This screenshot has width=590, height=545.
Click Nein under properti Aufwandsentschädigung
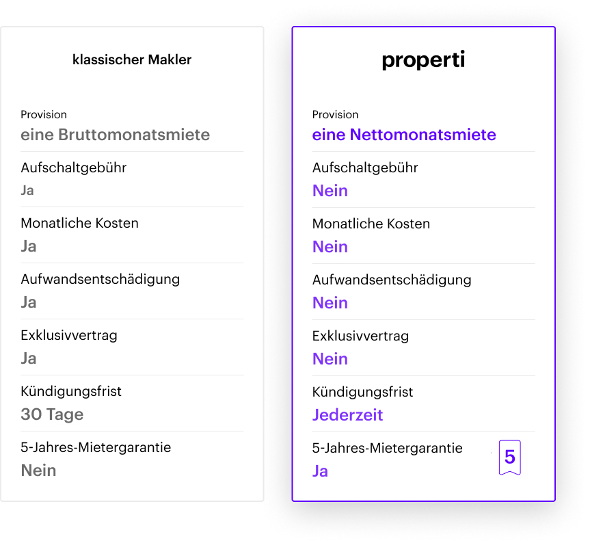(x=330, y=303)
